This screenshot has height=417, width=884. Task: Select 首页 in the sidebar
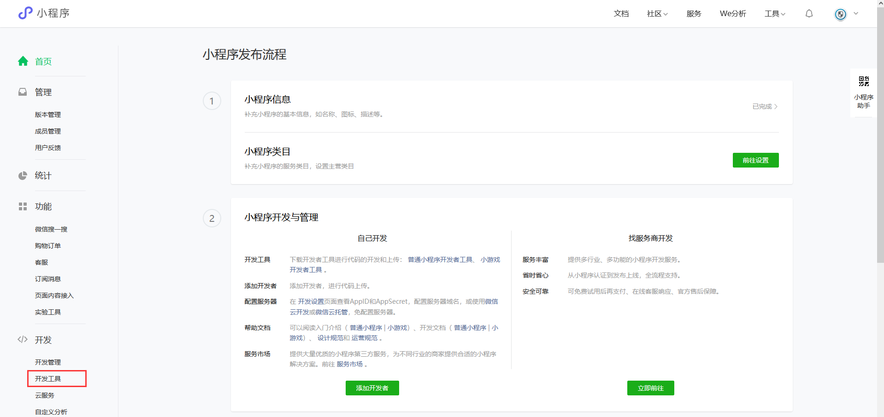click(43, 61)
